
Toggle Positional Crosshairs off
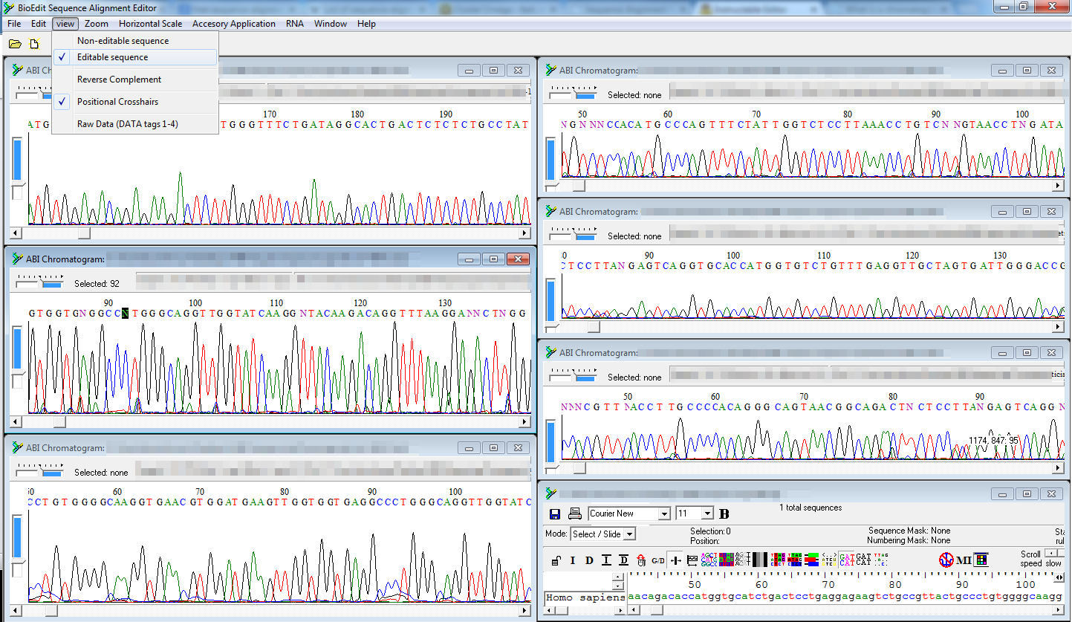click(122, 101)
